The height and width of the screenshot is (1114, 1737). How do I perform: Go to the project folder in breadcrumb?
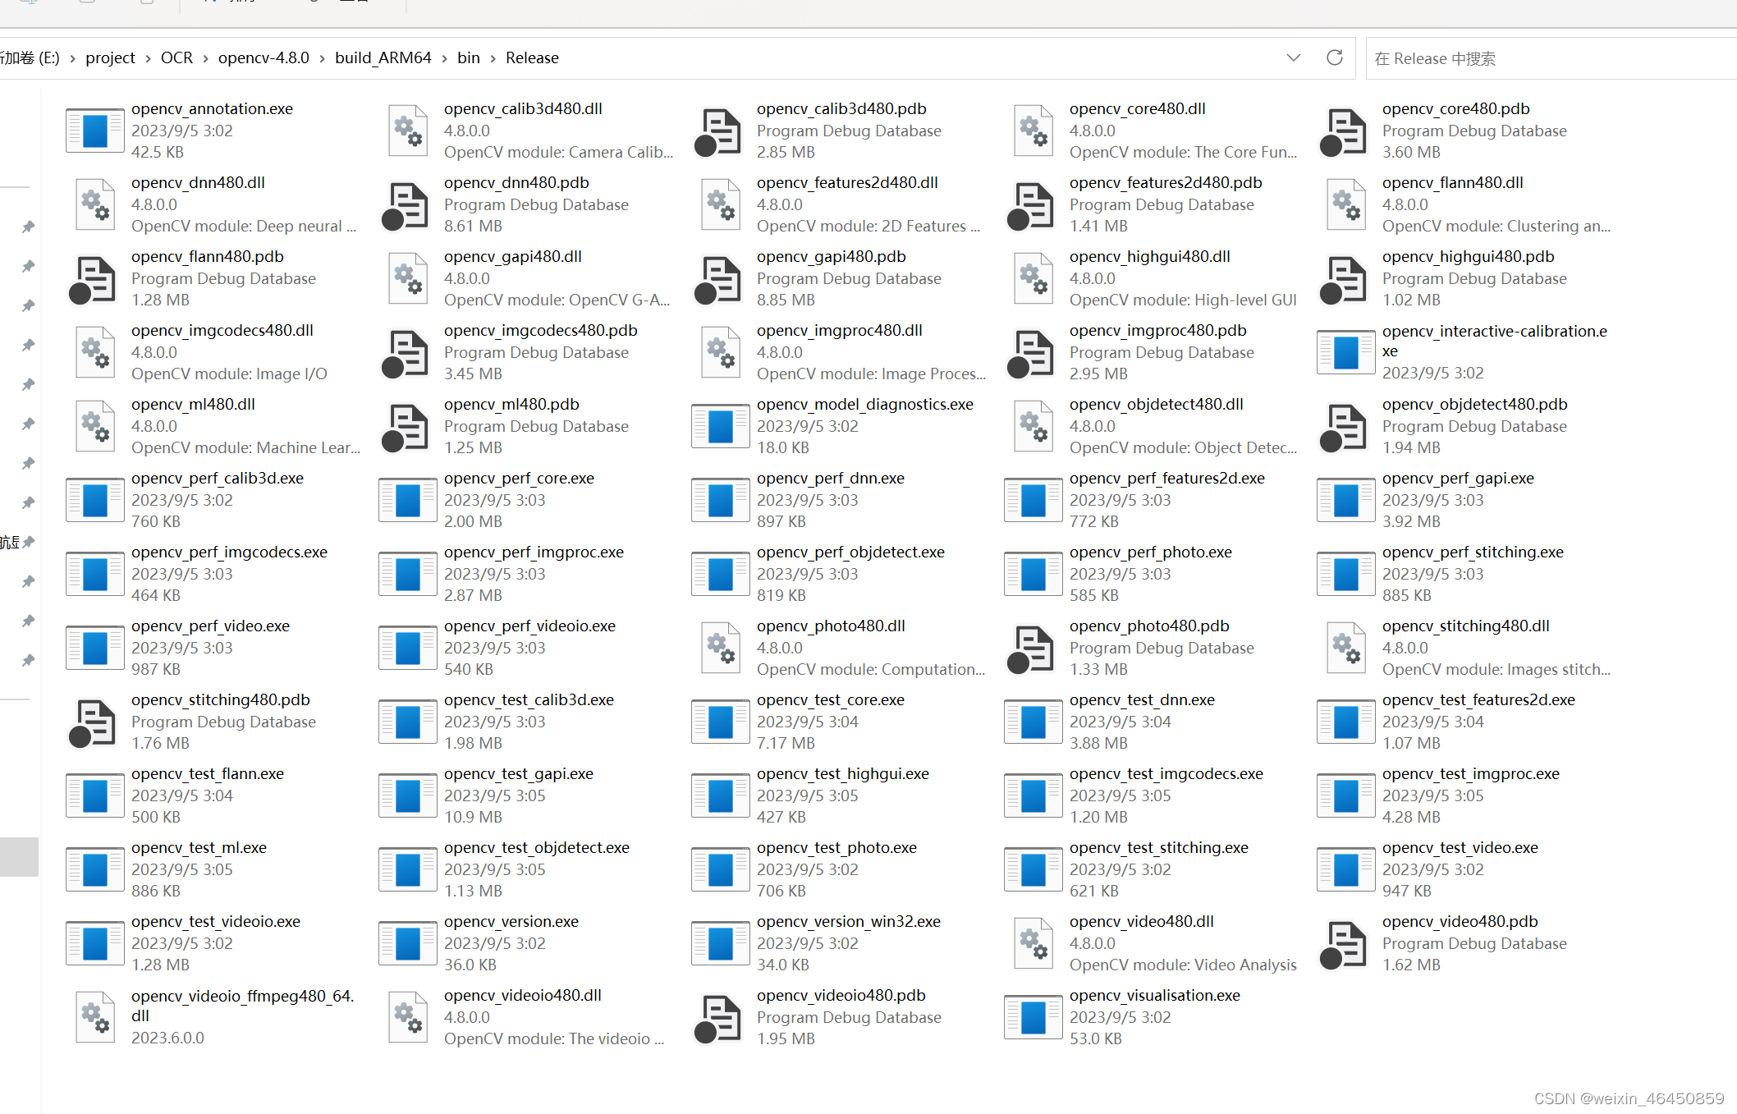coord(110,57)
